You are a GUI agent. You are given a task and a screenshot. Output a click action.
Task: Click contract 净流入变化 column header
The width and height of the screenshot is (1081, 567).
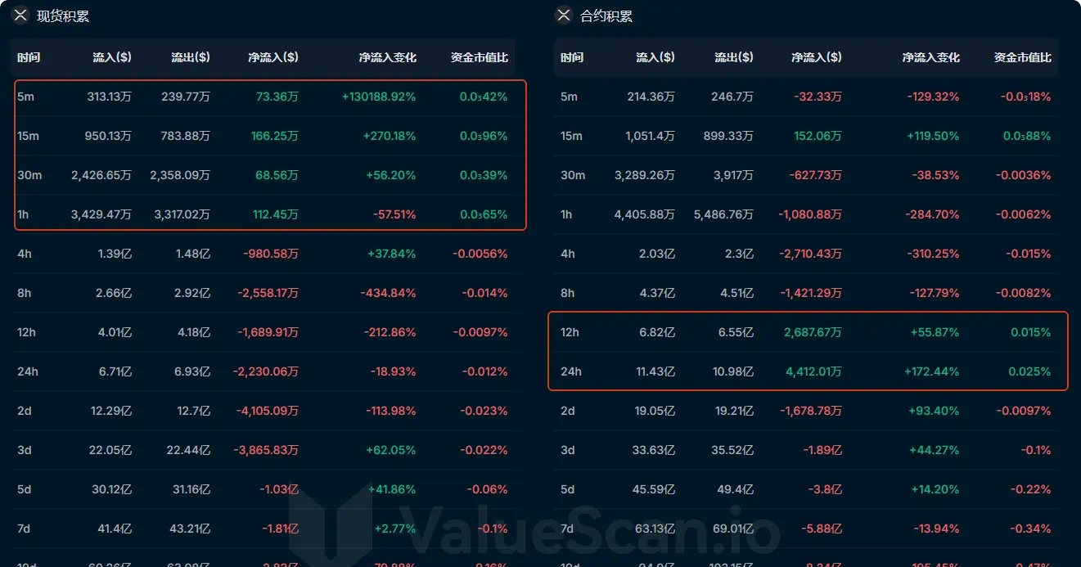click(931, 57)
